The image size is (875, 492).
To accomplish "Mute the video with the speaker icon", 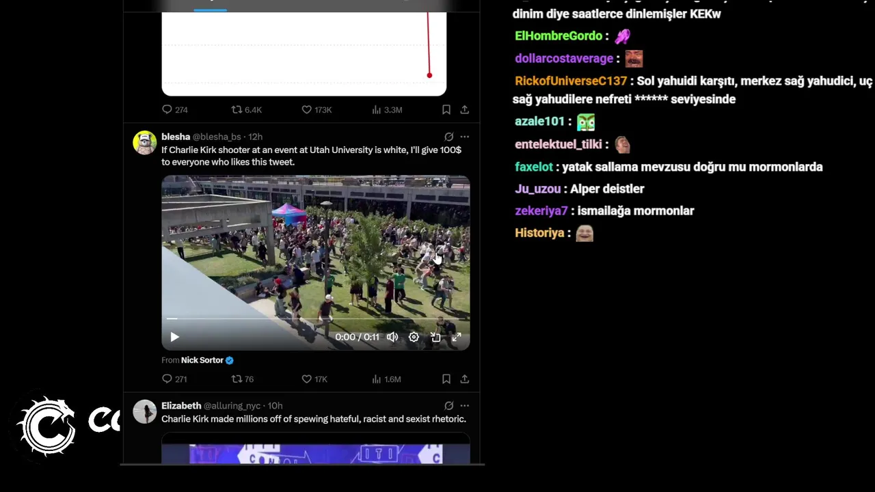I will point(392,337).
